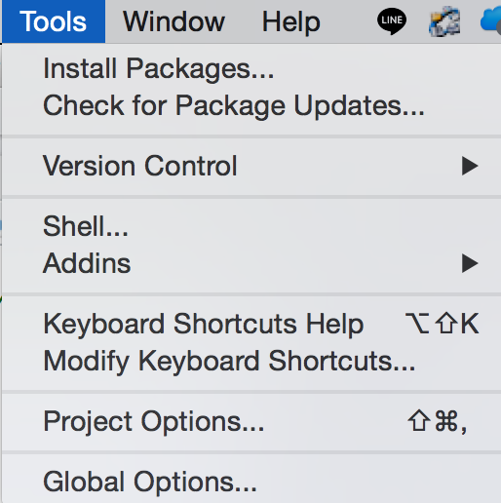Viewport: 501px width, 503px height.
Task: Select the Version Control menu entry
Action: [x=251, y=166]
